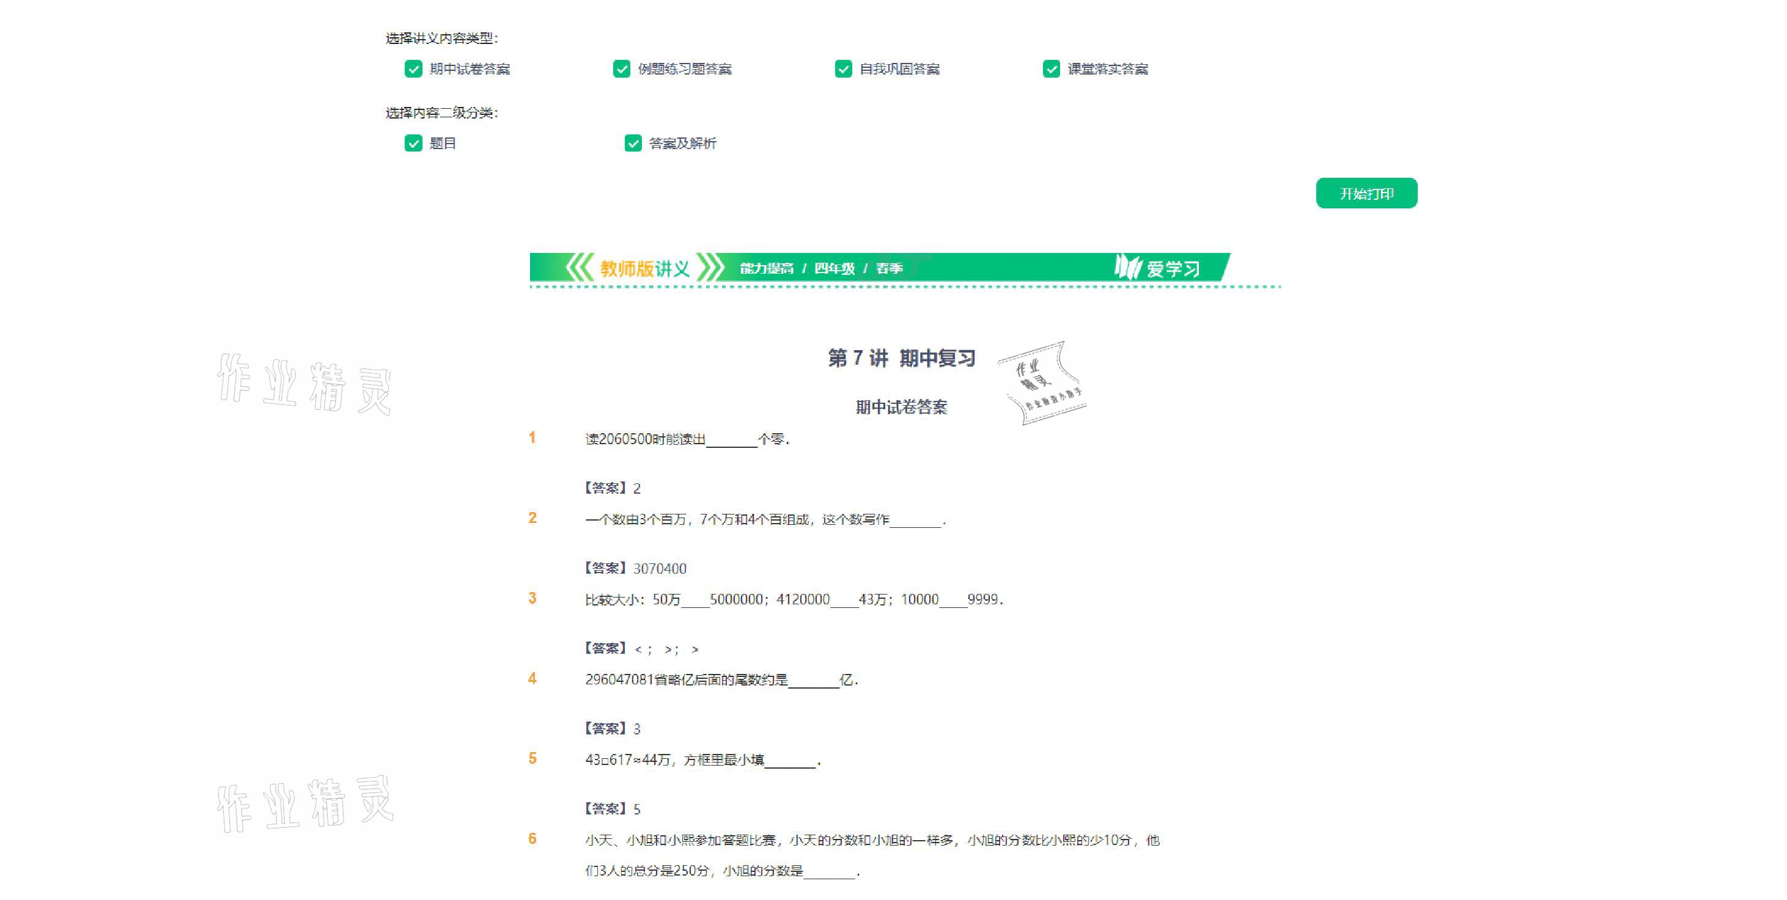Toggle the 答案及解析 checkbox
The height and width of the screenshot is (900, 1787).
pos(633,144)
